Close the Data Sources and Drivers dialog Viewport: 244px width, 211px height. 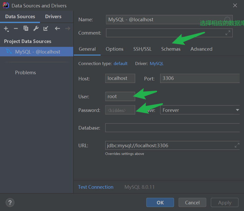[x=235, y=5]
